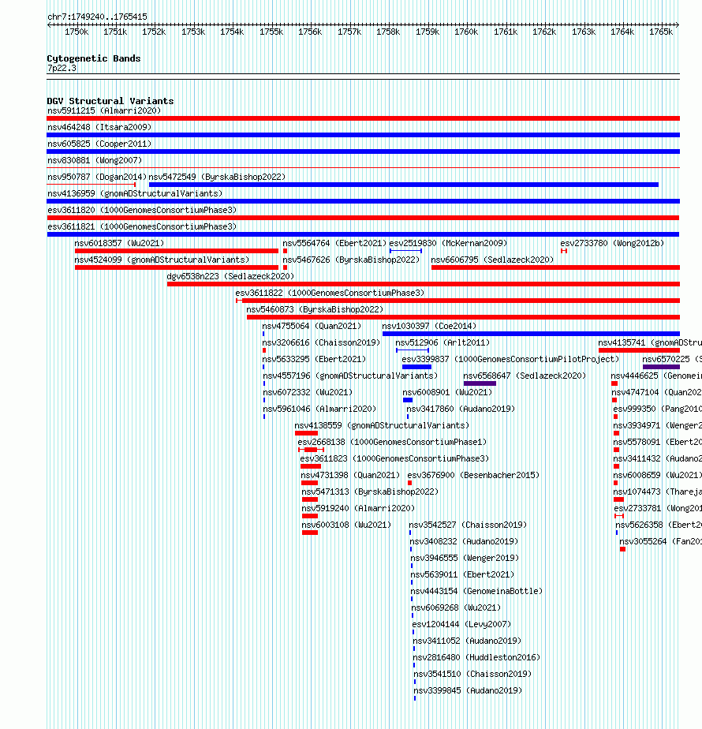Image resolution: width=702 pixels, height=729 pixels.
Task: Open nsv830881 (Wong2007) entry
Action: click(95, 160)
